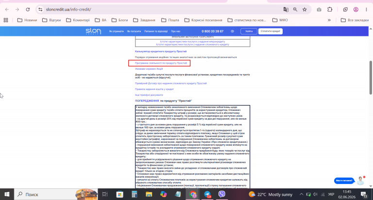Expand hidden bookmarks with double chevron
Screen dimensions: 373x200
point(329,20)
